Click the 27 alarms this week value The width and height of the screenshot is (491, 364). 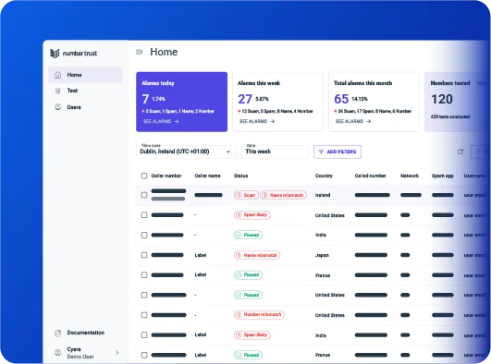click(244, 99)
